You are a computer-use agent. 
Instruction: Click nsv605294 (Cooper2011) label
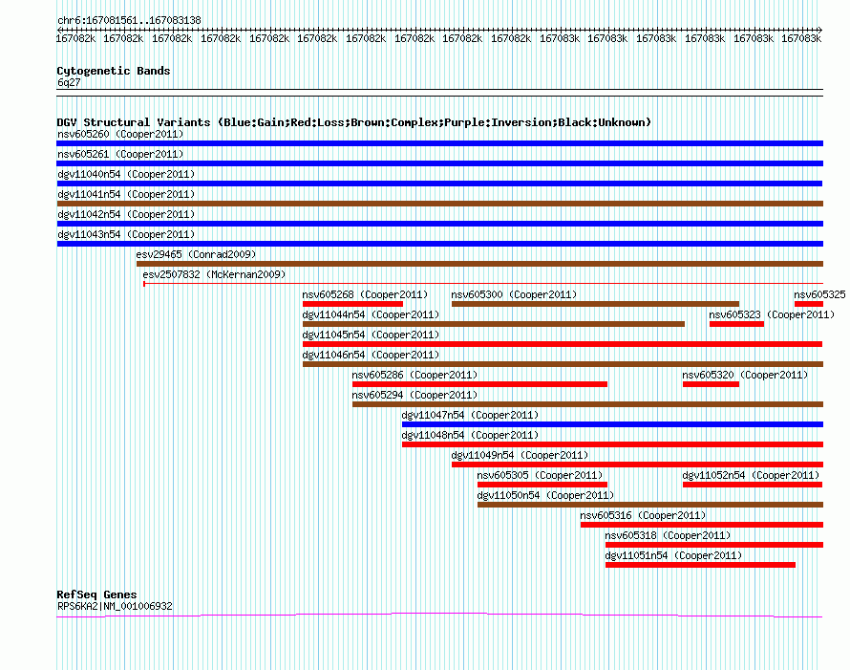(x=414, y=395)
